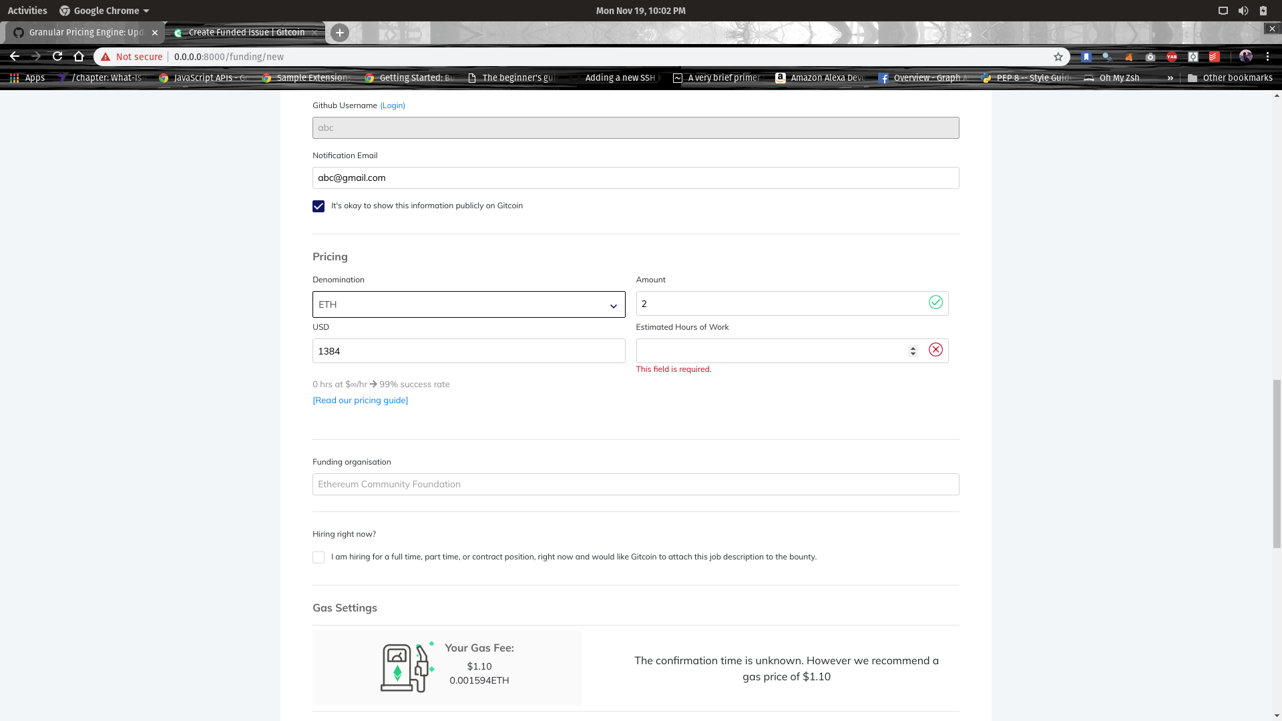Enable the hiring right now checkbox

click(x=318, y=557)
